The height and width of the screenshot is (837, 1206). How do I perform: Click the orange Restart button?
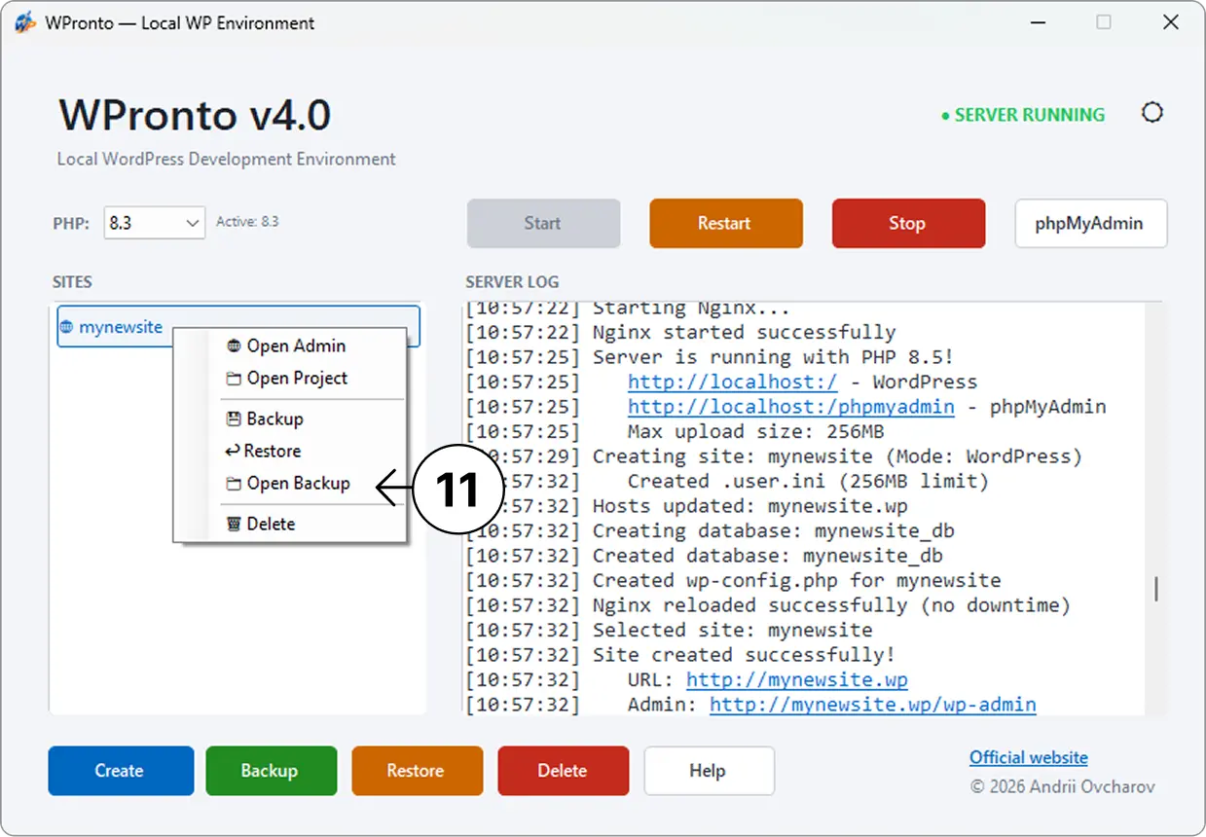[726, 224]
